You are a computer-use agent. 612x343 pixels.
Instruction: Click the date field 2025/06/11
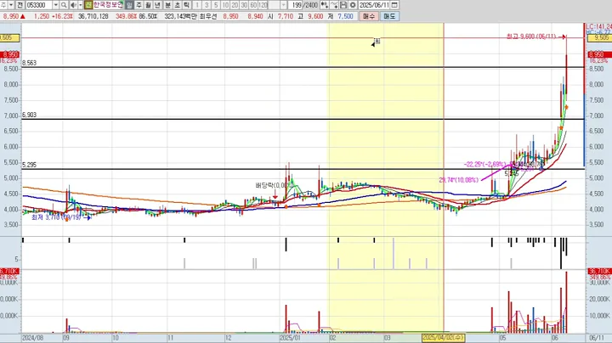click(x=374, y=5)
